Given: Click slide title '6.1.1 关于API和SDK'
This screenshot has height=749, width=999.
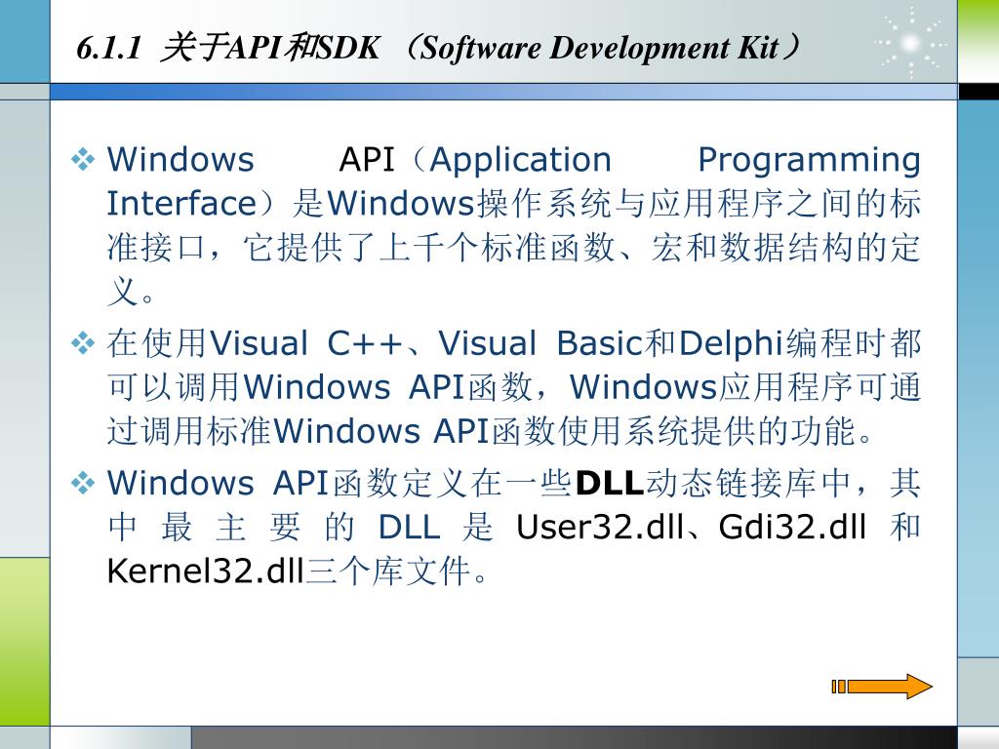Looking at the screenshot, I should click(x=227, y=48).
